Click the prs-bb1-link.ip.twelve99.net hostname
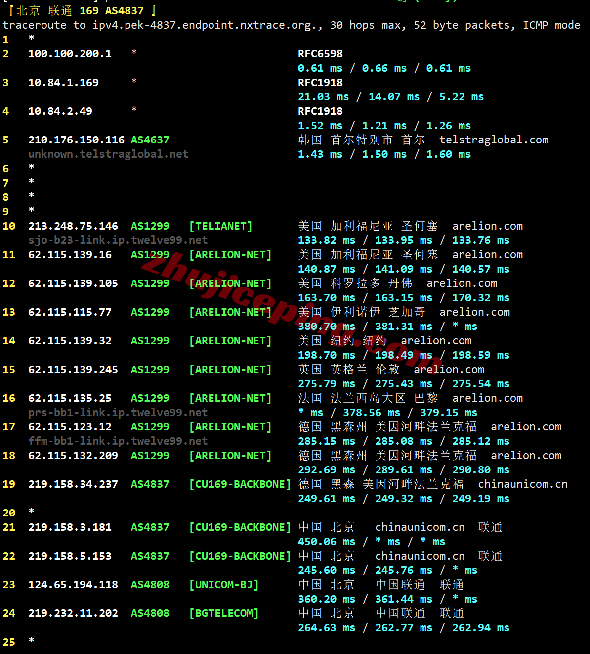Screen dimensions: 590x654 118,413
